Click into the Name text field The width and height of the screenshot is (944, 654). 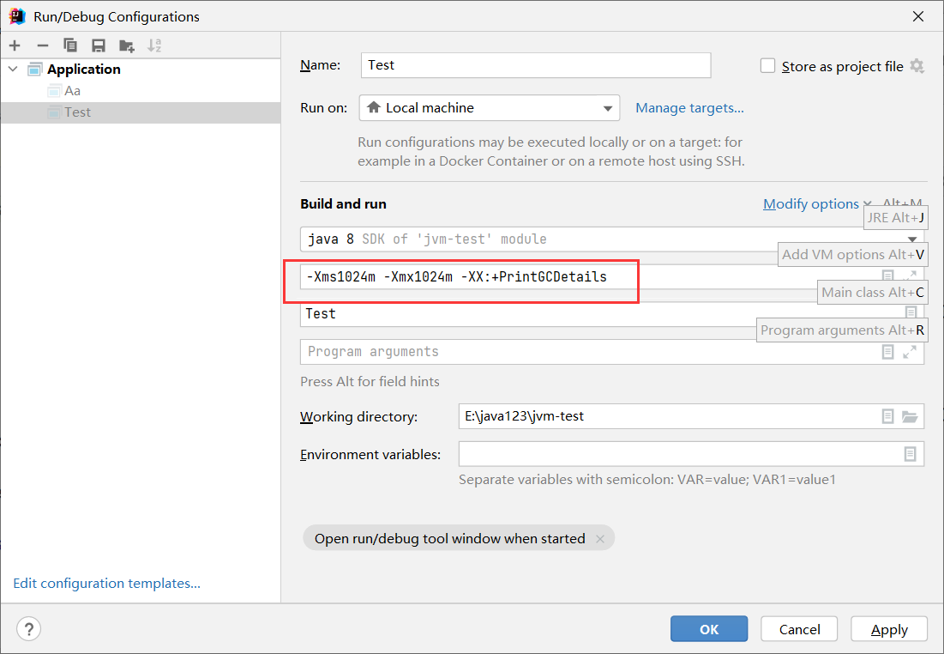pyautogui.click(x=536, y=65)
